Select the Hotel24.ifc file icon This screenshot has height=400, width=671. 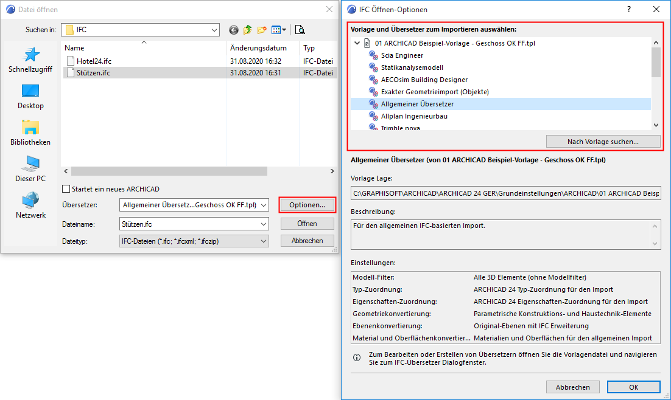pyautogui.click(x=71, y=61)
